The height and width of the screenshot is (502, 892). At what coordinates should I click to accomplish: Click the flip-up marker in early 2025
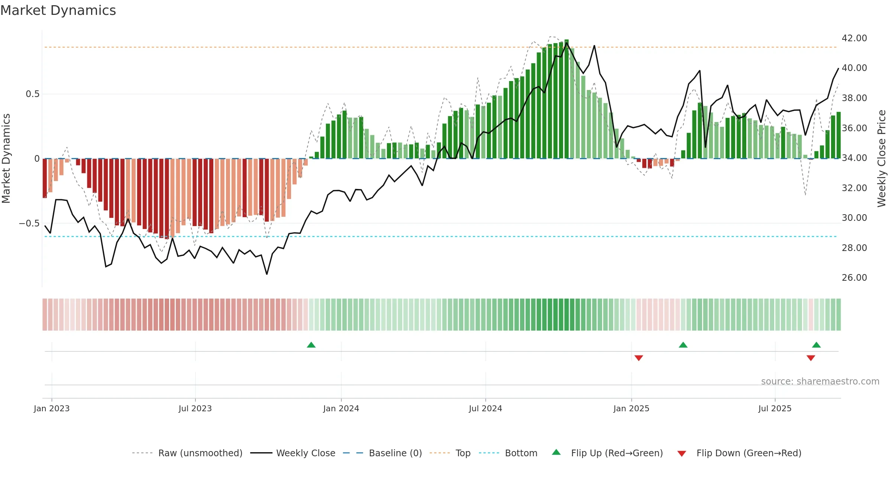pos(683,345)
